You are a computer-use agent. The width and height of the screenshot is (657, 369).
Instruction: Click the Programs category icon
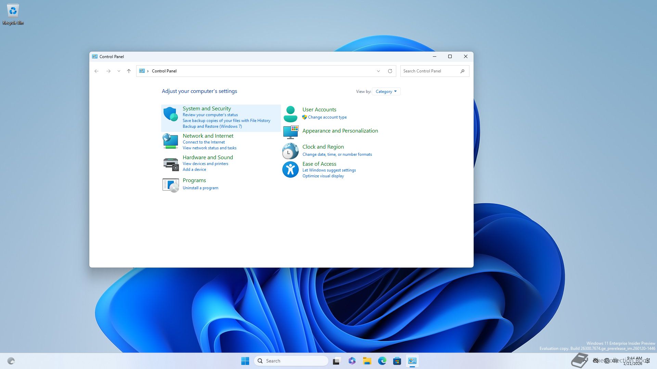point(170,185)
